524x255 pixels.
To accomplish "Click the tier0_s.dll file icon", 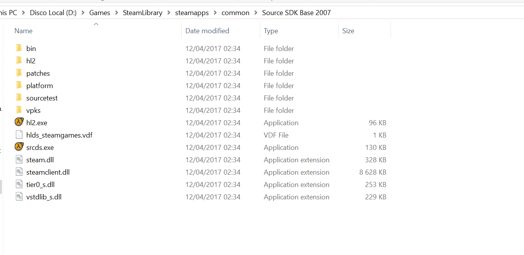I will (19, 184).
